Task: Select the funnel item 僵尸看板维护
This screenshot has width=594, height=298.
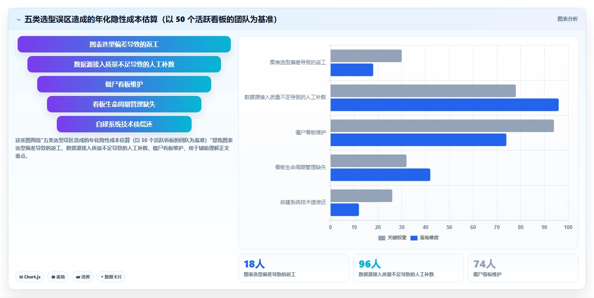Action: point(124,84)
